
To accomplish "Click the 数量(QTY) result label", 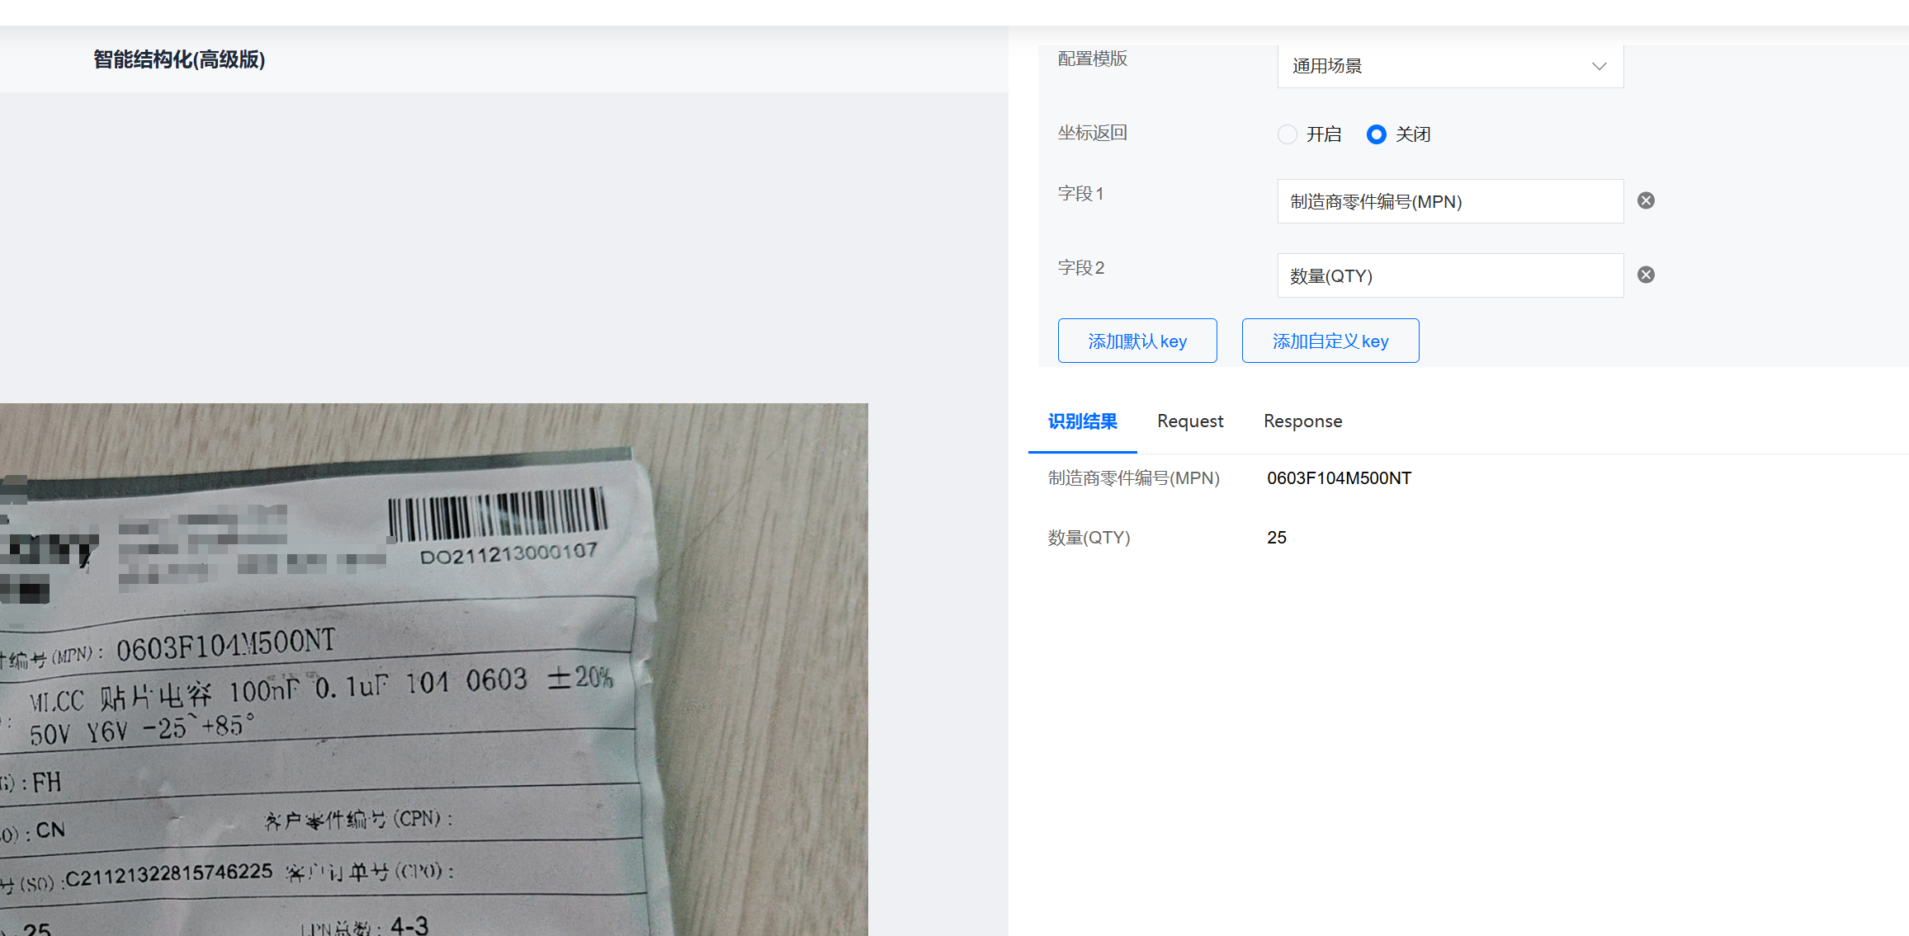I will (x=1089, y=538).
